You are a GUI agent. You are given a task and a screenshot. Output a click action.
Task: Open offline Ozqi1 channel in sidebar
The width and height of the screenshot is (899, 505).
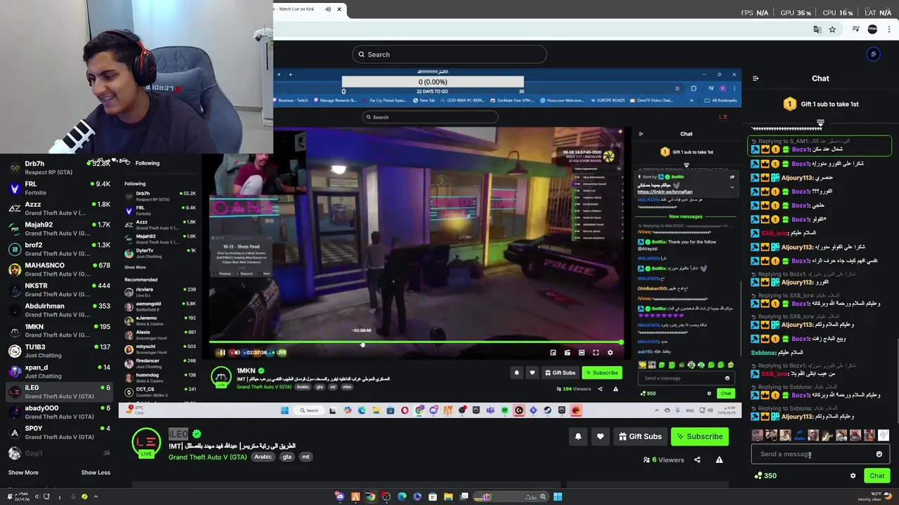pos(59,453)
